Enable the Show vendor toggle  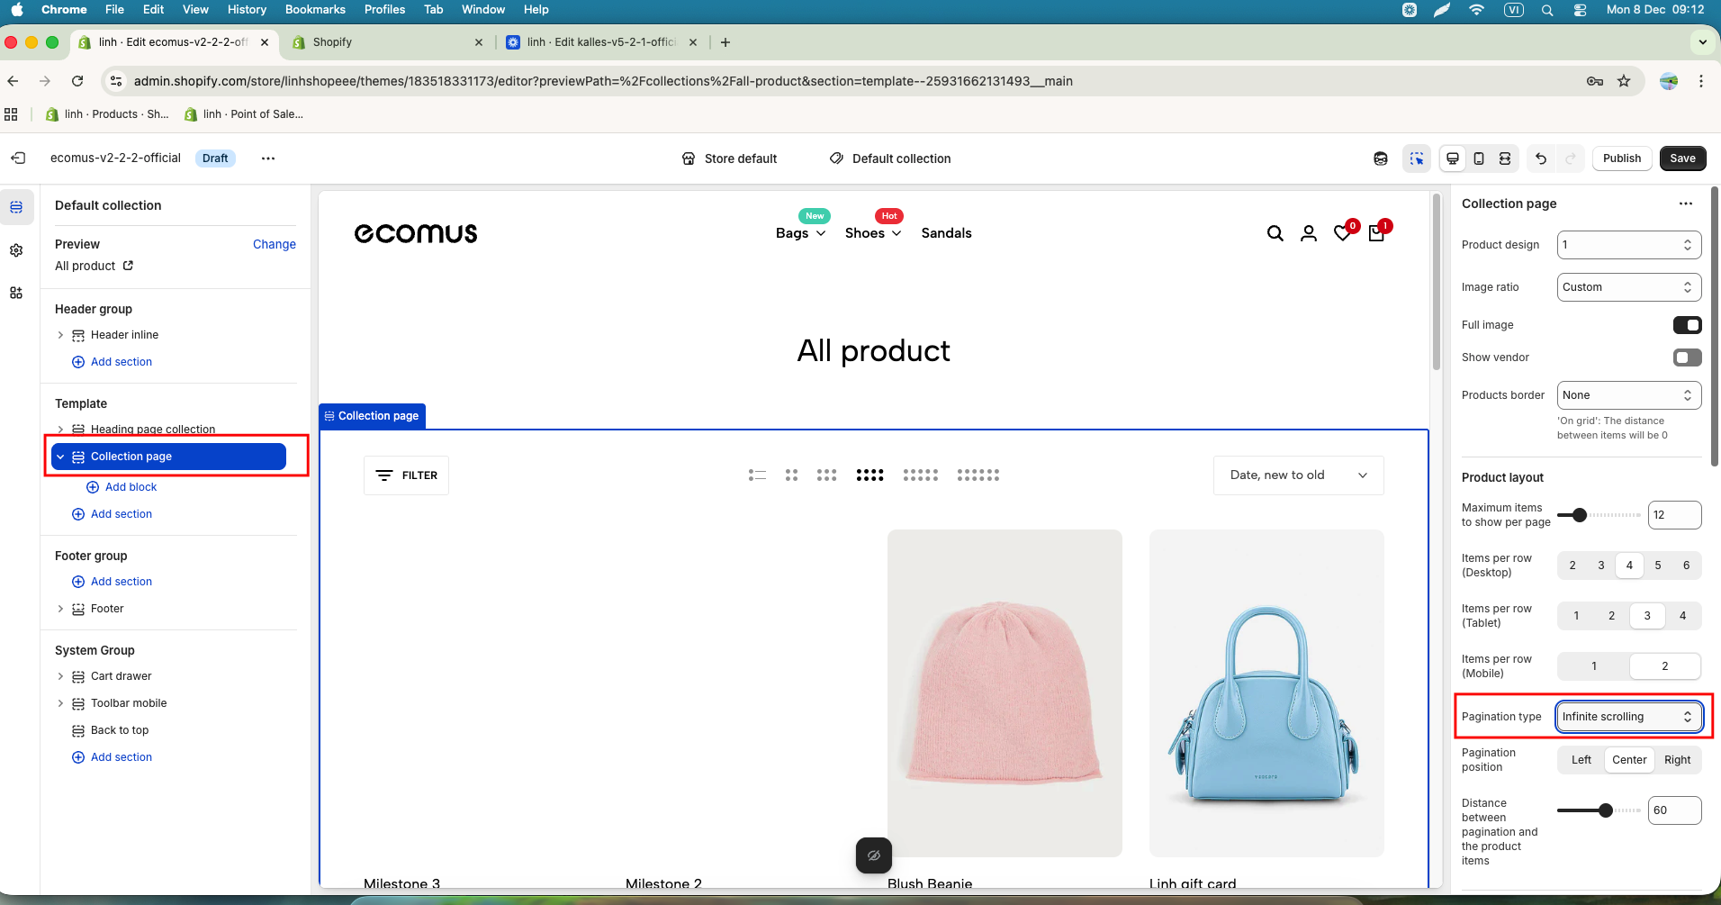1687,357
